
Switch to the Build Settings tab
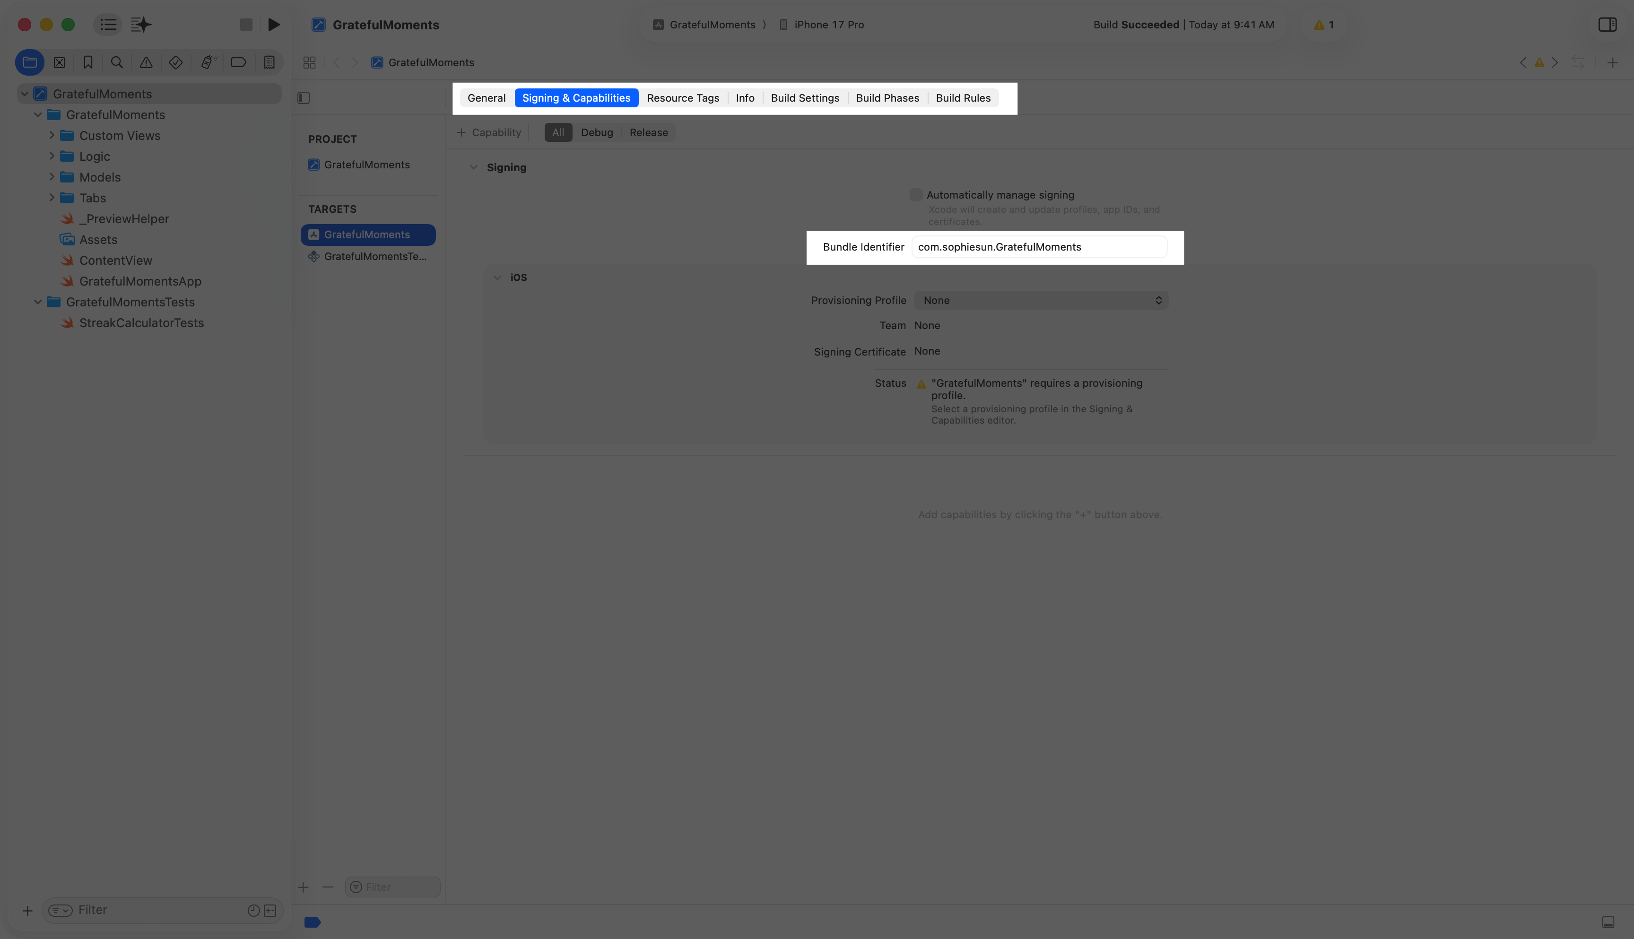pyautogui.click(x=805, y=98)
